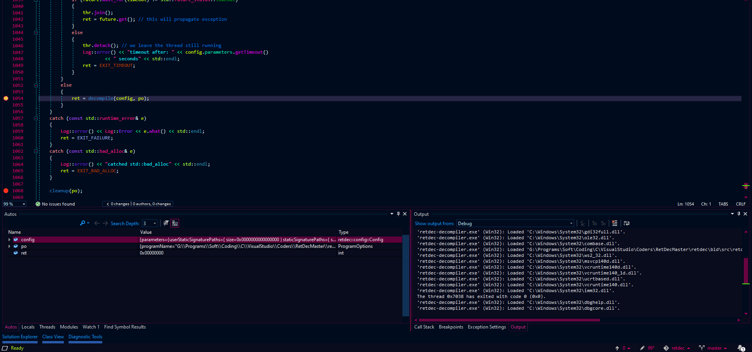This screenshot has height=352, width=752.
Task: Switch to the Call Stack tab
Action: tap(424, 327)
